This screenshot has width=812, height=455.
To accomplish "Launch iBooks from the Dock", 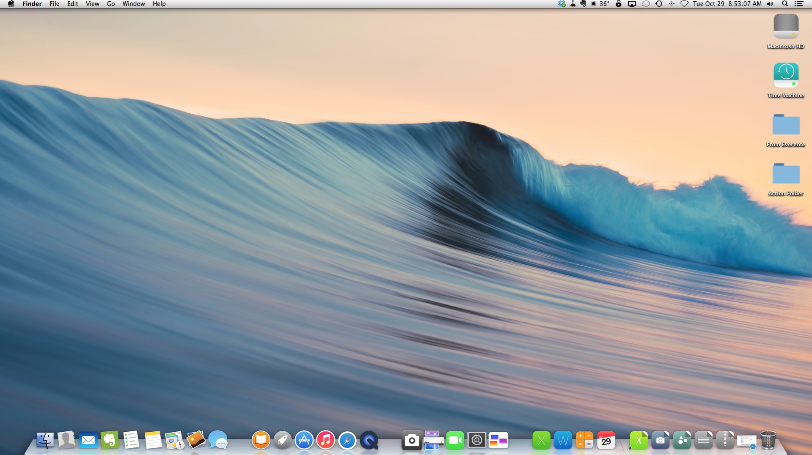I will coord(261,440).
